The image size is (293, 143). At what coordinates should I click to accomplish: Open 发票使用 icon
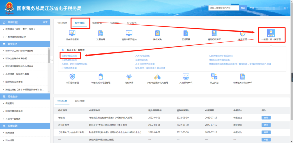point(101,33)
